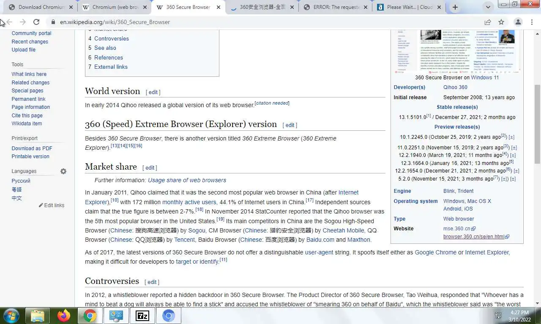The width and height of the screenshot is (541, 324).
Task: Open the Wikidata item link
Action: click(x=27, y=124)
